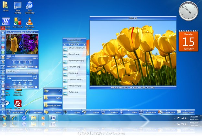Open Windows Media Player from taskbar
The height and width of the screenshot is (136, 202).
(43, 118)
